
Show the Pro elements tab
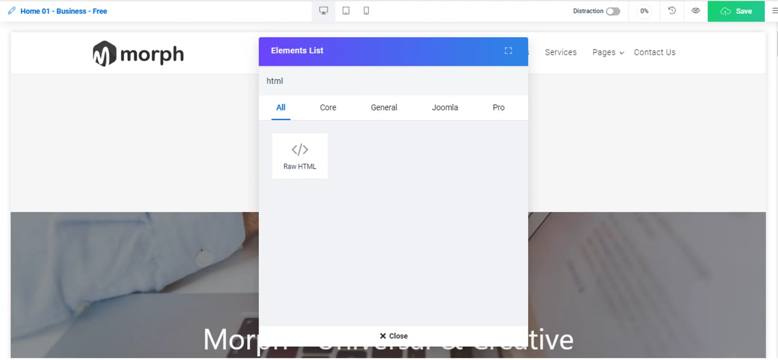tap(498, 108)
